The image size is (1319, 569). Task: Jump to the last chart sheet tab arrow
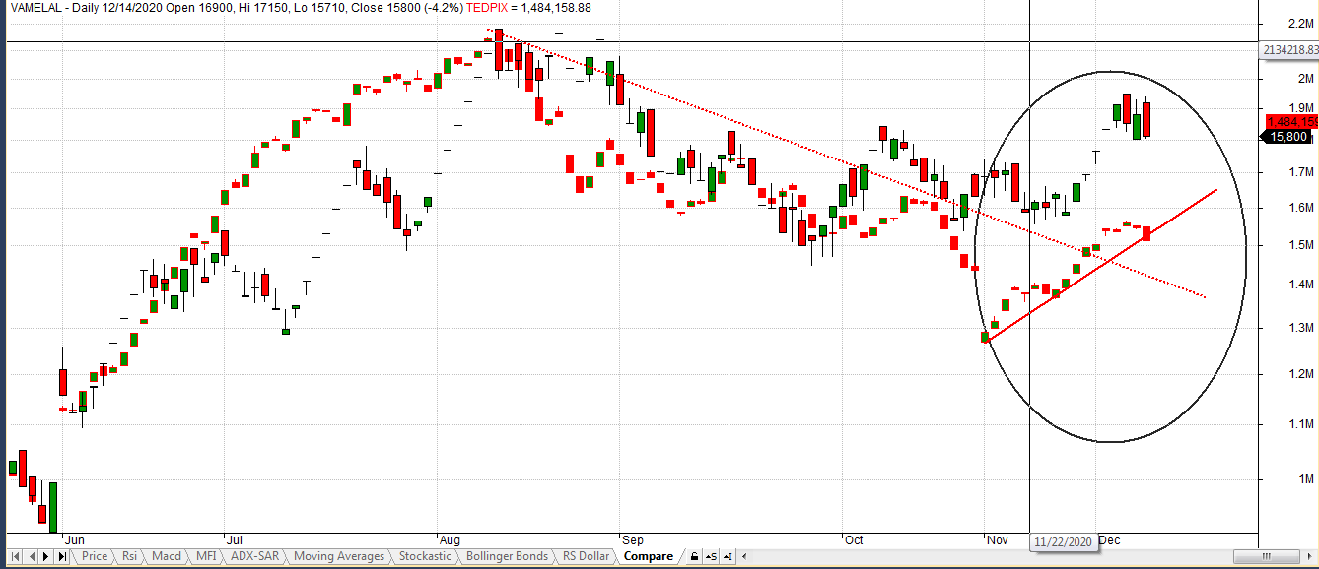pos(62,557)
